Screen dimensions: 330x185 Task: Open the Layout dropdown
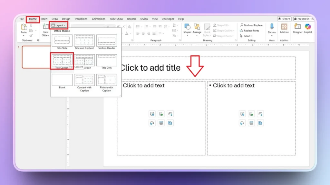click(x=58, y=25)
